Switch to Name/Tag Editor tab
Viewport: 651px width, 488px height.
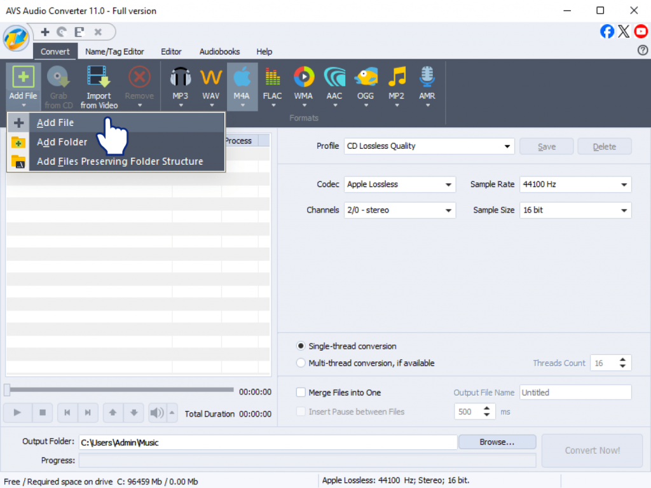pos(114,52)
